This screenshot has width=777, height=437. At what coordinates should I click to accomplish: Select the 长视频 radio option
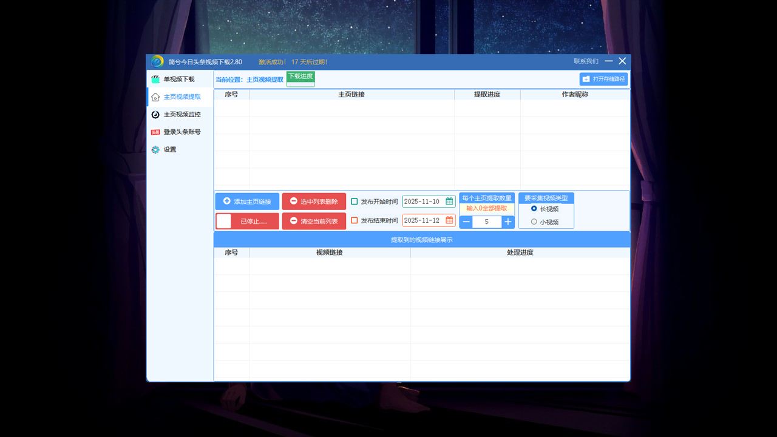pyautogui.click(x=534, y=209)
